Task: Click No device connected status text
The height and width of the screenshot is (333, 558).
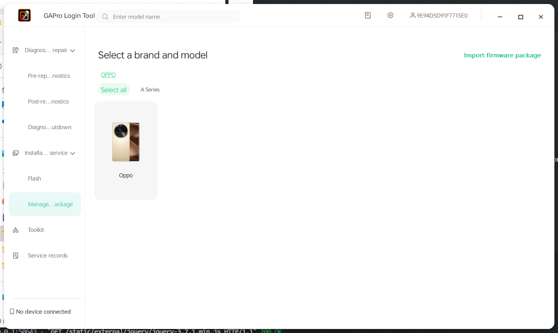Action: click(43, 312)
